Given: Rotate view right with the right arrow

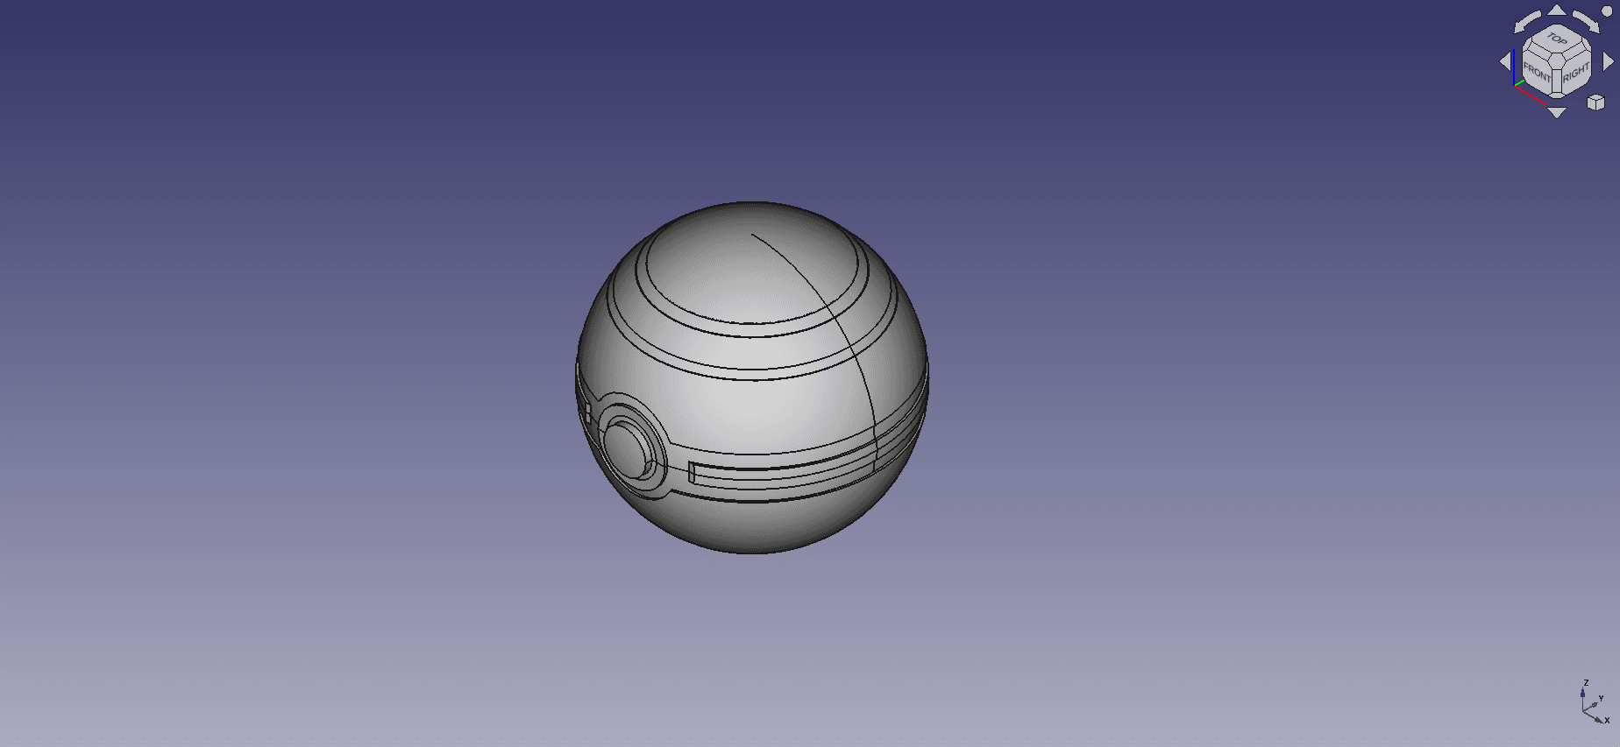Looking at the screenshot, I should click(x=1608, y=61).
